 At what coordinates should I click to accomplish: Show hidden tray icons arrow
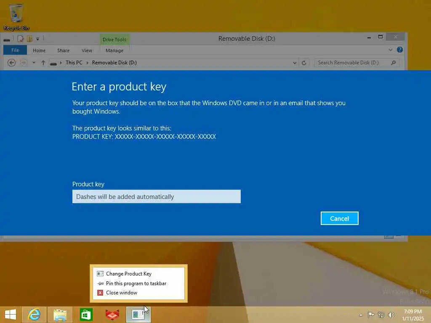[361, 315]
